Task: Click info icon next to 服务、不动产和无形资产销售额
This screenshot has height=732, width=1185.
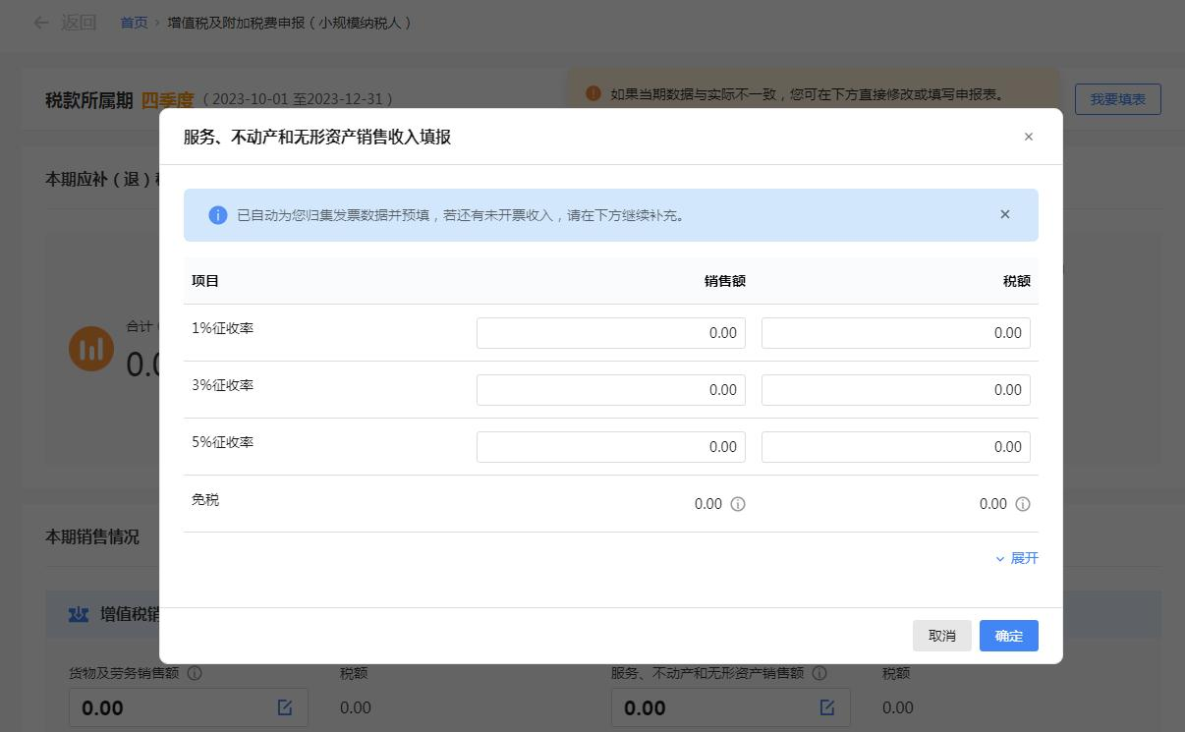Action: (x=819, y=673)
